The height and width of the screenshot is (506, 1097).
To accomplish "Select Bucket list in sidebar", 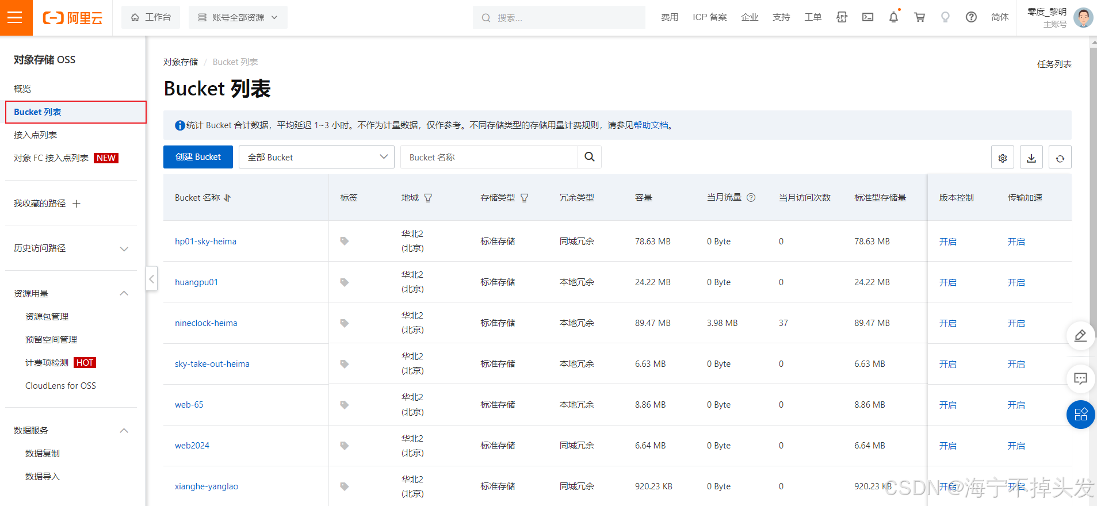I will coord(76,112).
